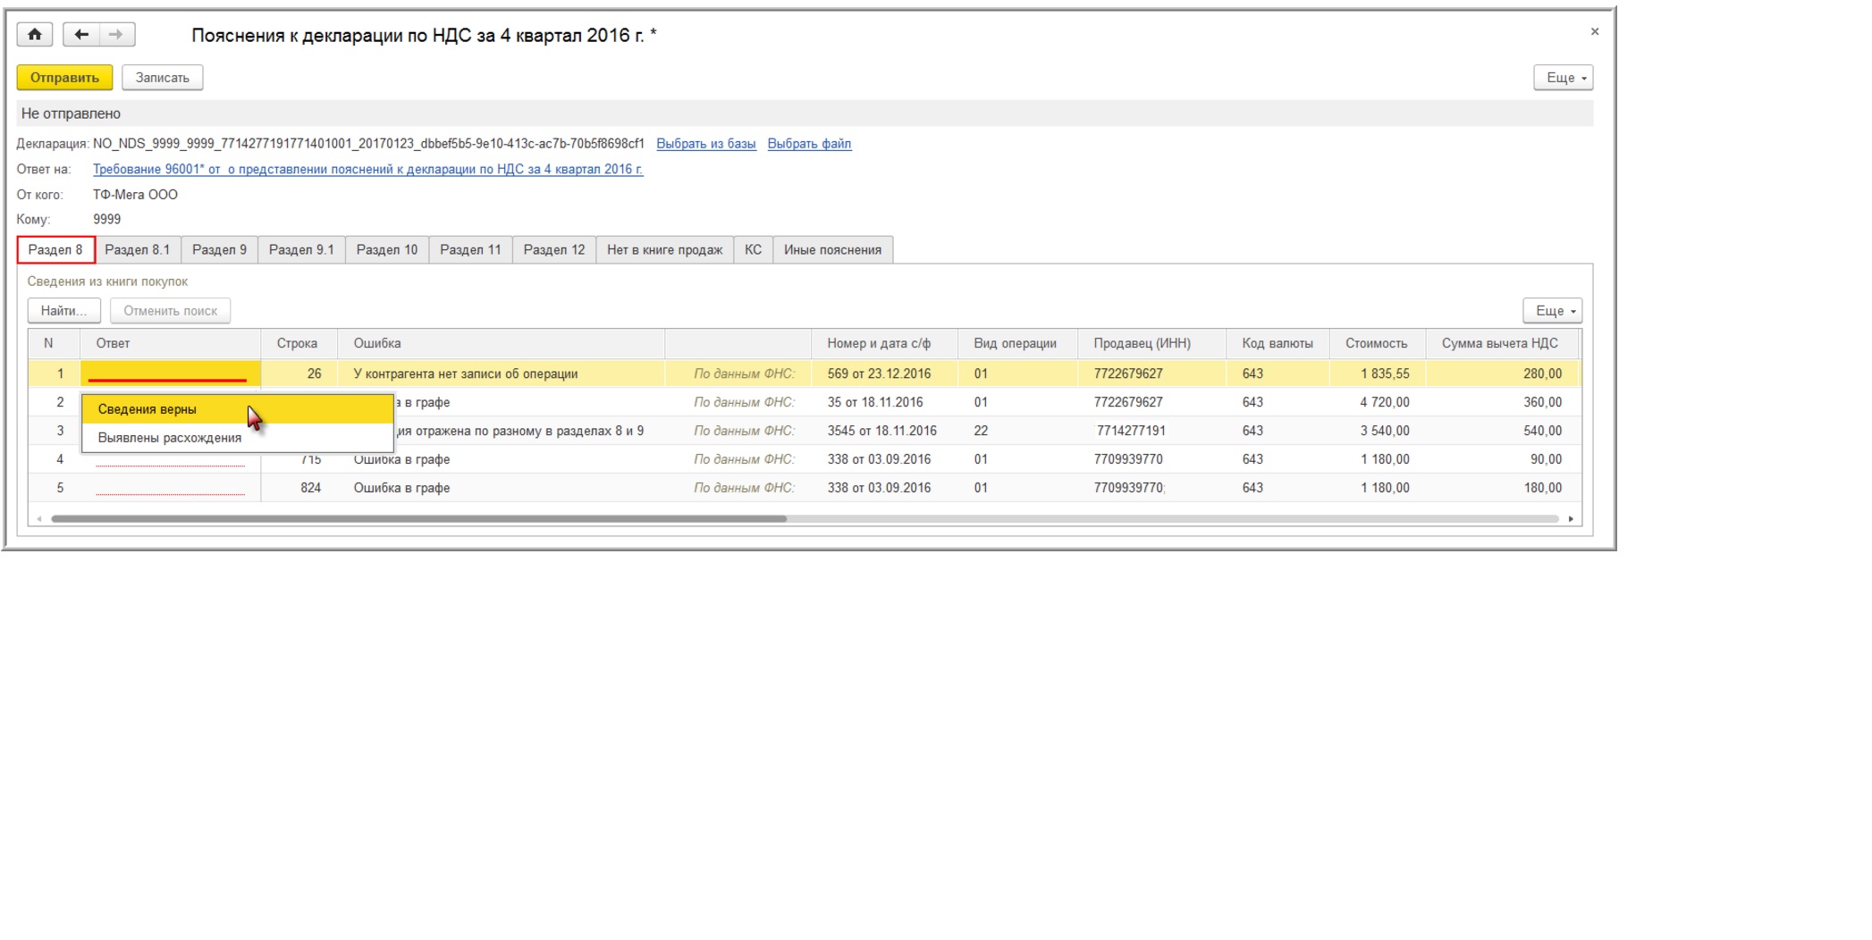Go forward with the right arrow
The height and width of the screenshot is (940, 1872).
tap(116, 35)
